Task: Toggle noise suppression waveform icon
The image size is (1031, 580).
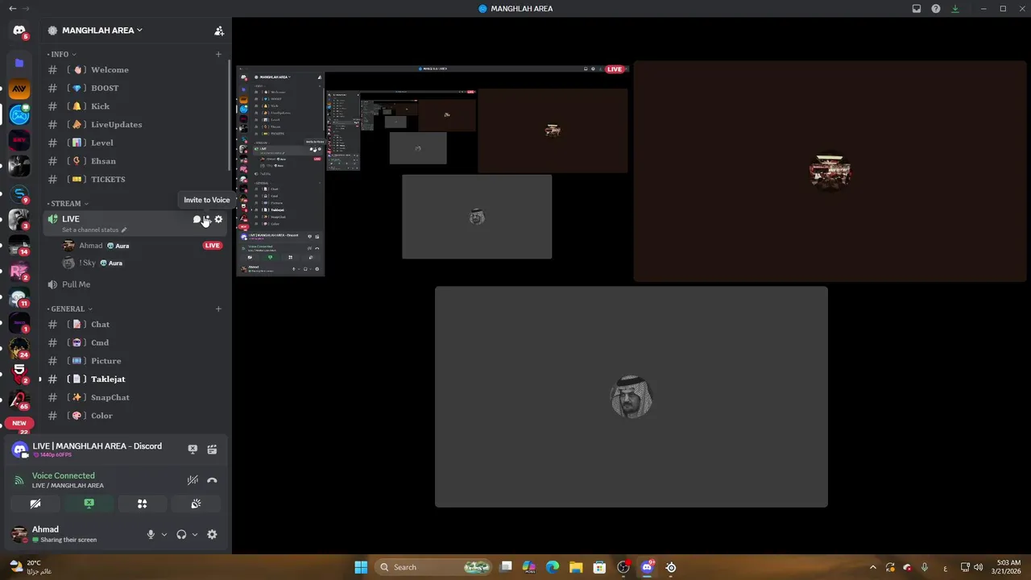Action: [193, 480]
